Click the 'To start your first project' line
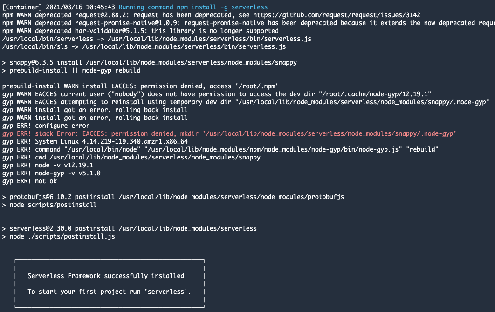This screenshot has width=495, height=312. click(109, 292)
